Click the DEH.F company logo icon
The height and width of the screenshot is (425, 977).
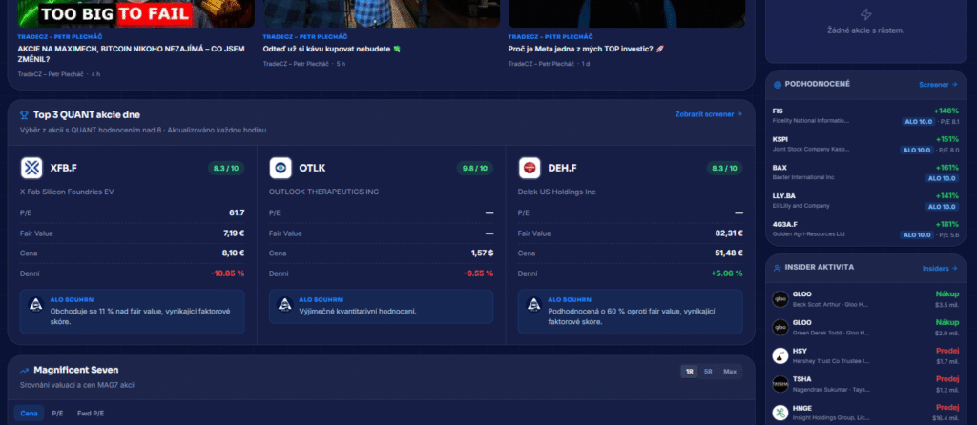(x=530, y=168)
